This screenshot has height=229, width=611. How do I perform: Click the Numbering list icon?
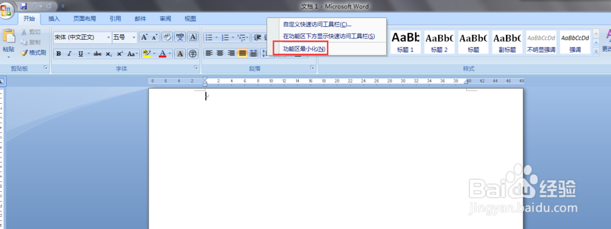225,37
